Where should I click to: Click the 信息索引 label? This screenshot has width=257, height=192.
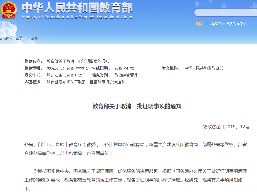click(x=33, y=68)
